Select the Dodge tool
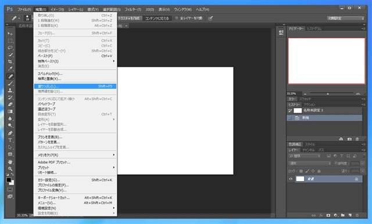372x224 pixels. coord(10,126)
